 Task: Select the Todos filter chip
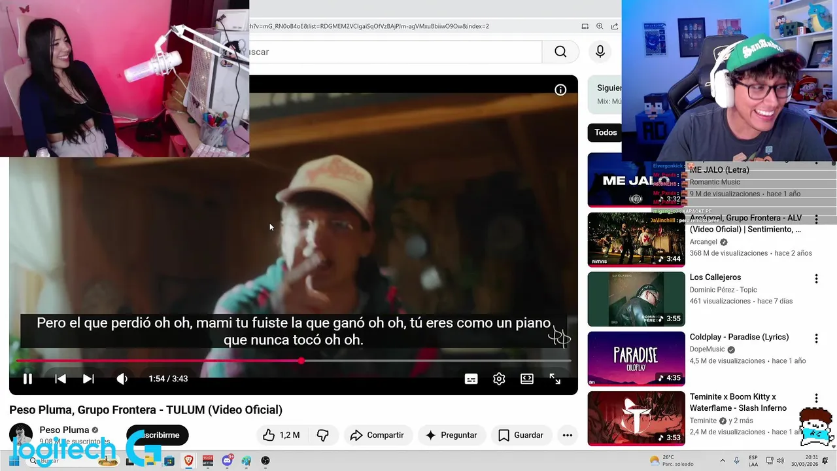point(606,132)
